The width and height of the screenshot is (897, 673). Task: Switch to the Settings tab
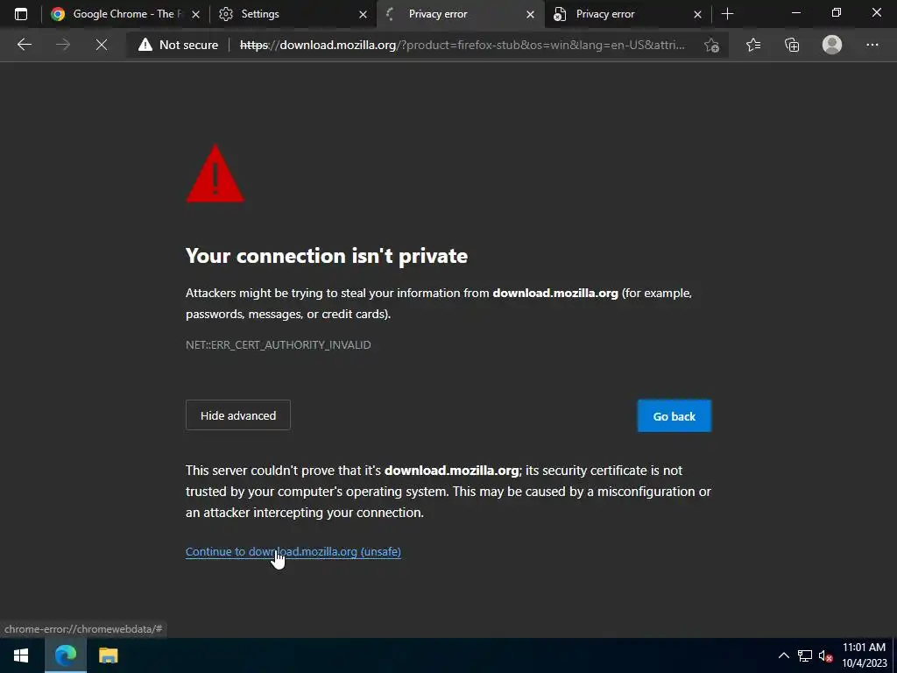(x=293, y=14)
